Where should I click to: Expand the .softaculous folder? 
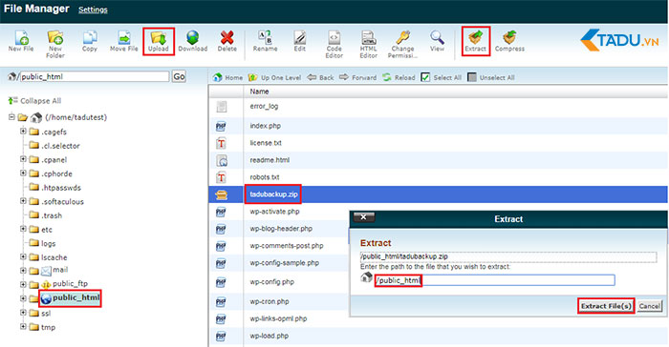tap(23, 201)
